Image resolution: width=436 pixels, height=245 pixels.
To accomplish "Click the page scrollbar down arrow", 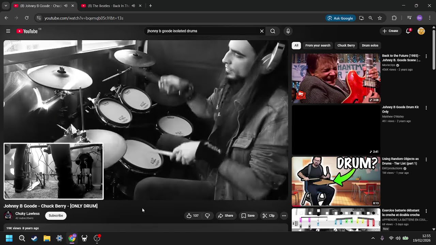I will click(434, 229).
